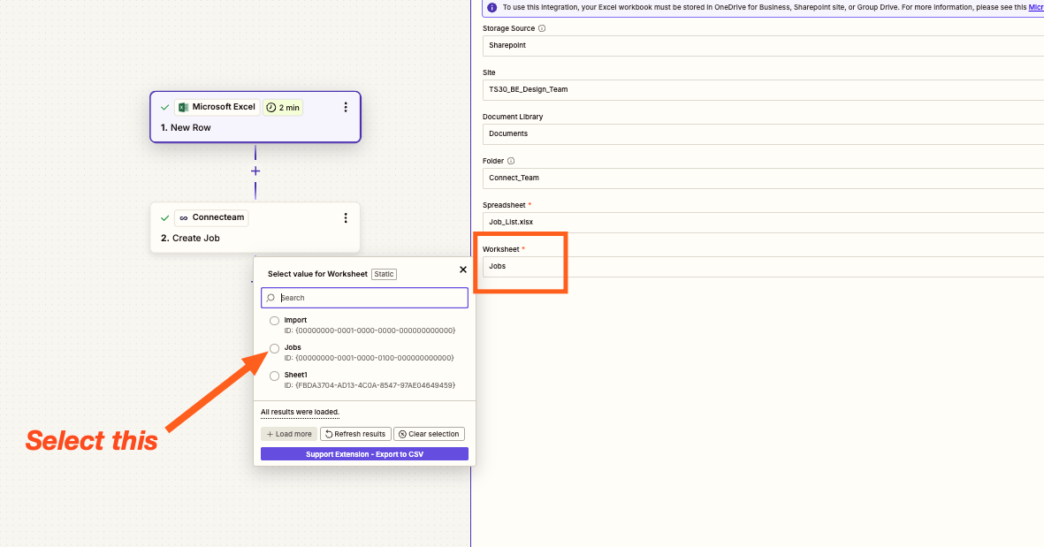Screen dimensions: 1044x547
Task: Click the Worksheet field label
Action: pyautogui.click(x=500, y=249)
